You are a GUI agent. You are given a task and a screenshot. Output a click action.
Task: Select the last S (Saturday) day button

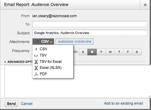click(x=137, y=52)
